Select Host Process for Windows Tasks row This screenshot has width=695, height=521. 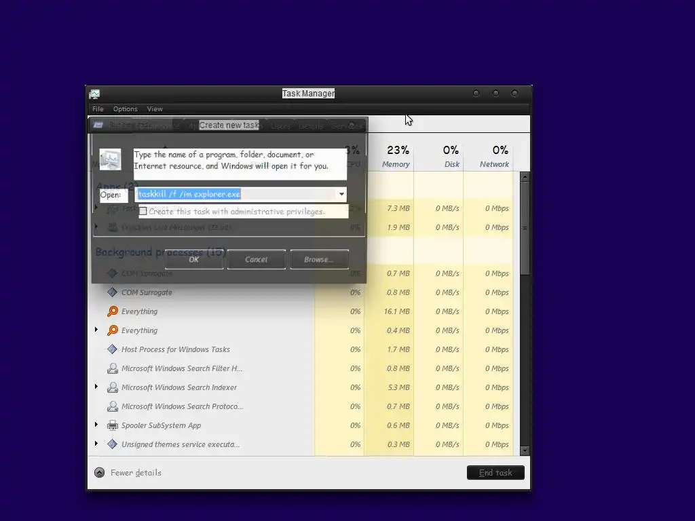(x=302, y=349)
